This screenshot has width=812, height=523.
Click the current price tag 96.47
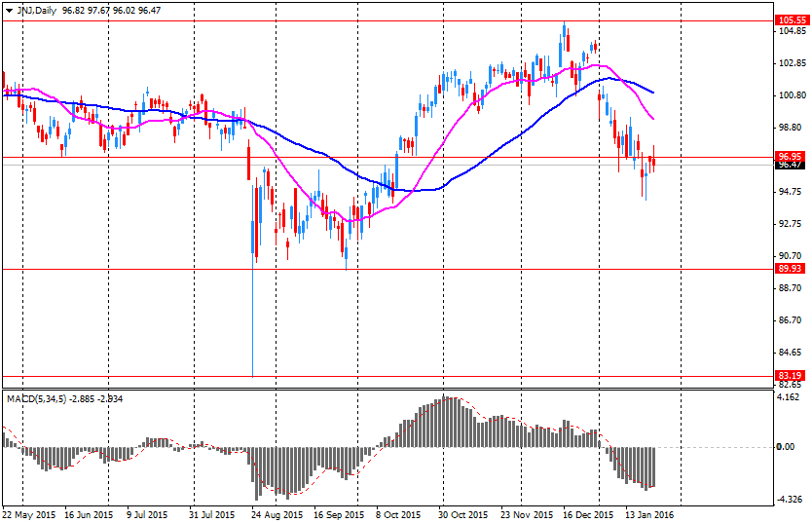pyautogui.click(x=790, y=165)
